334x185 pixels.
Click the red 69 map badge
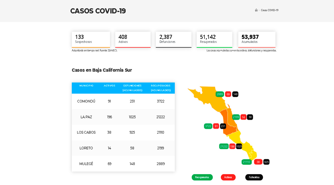[x=228, y=94]
